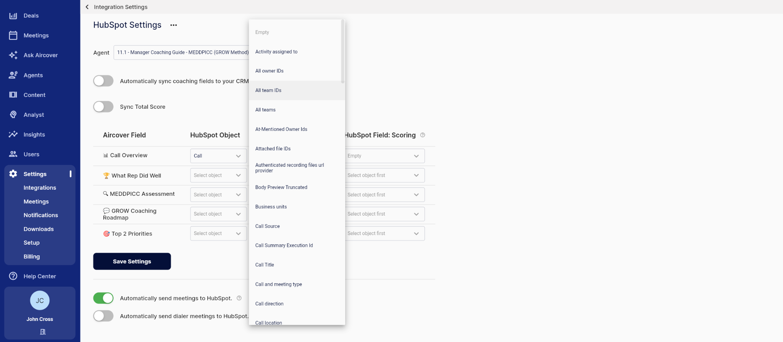Enable Automatically send dialer meetings to HubSpot

pyautogui.click(x=103, y=316)
